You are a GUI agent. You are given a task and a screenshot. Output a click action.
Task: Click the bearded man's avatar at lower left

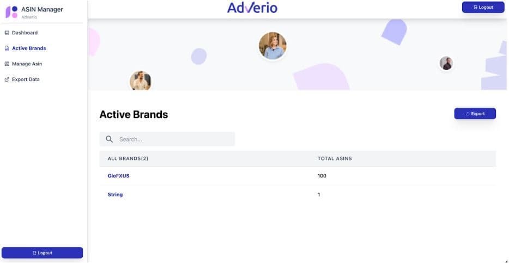tap(141, 82)
